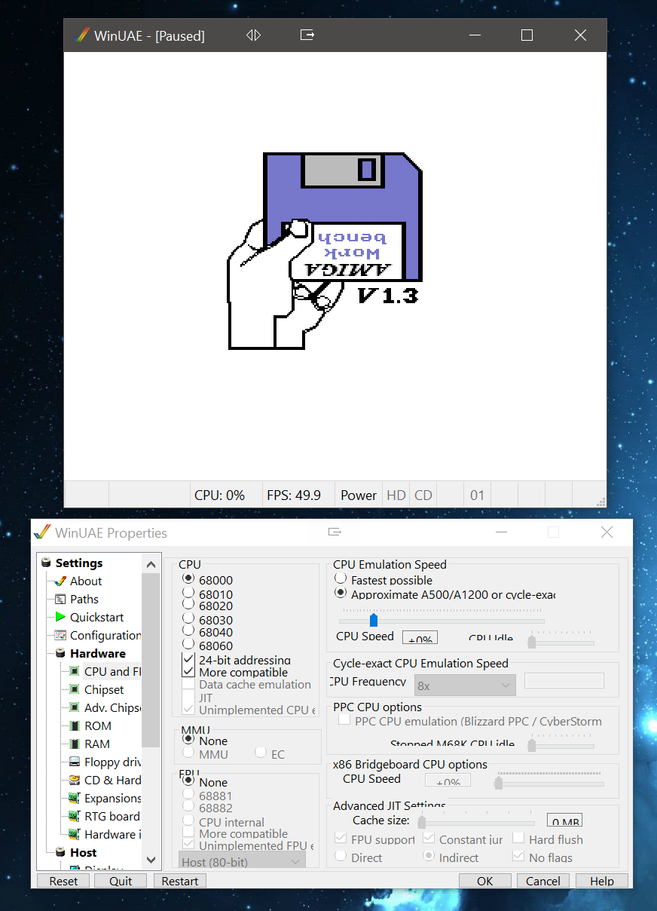657x911 pixels.
Task: Select Fastest possible emulation speed
Action: click(341, 578)
